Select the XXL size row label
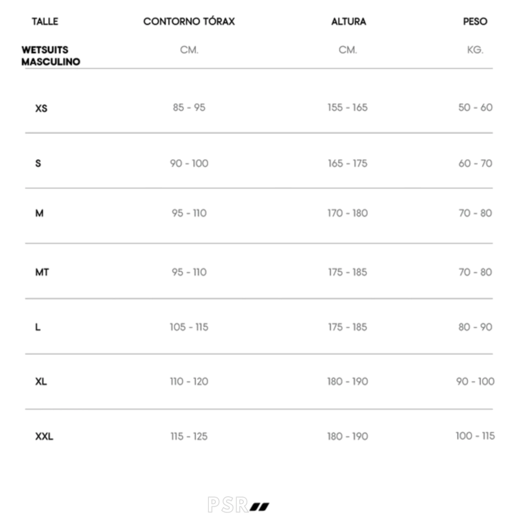Image resolution: width=518 pixels, height=518 pixels. (x=44, y=437)
